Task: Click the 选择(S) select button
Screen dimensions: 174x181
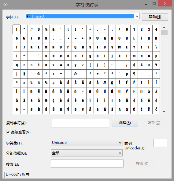Action: pos(125,123)
